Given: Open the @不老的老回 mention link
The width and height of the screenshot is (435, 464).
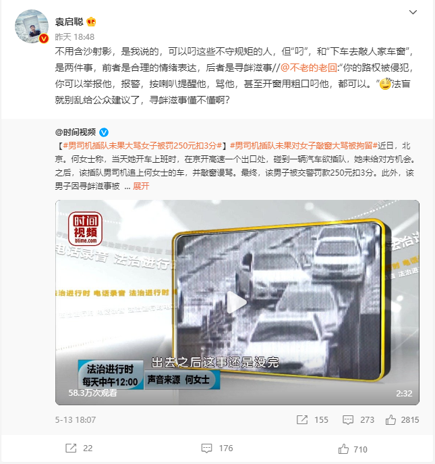Looking at the screenshot, I should (308, 68).
